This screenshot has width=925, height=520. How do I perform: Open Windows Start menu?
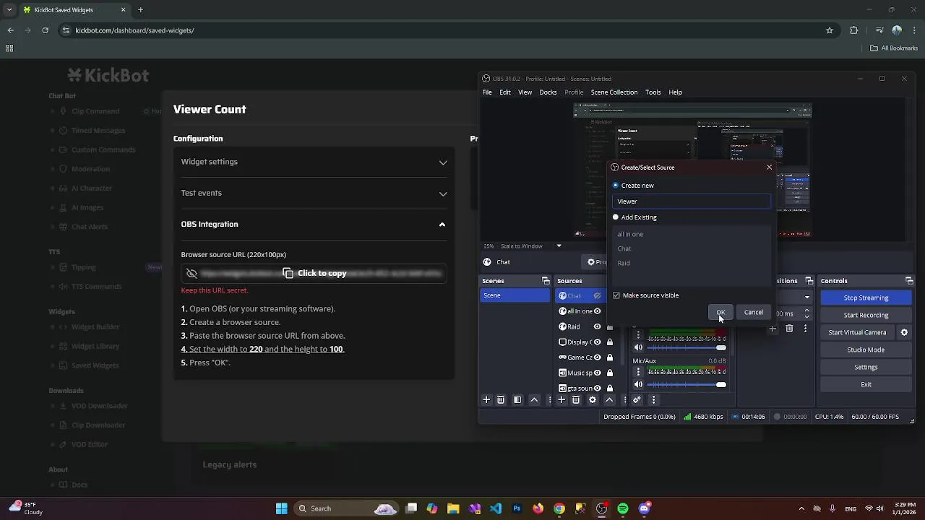281,508
